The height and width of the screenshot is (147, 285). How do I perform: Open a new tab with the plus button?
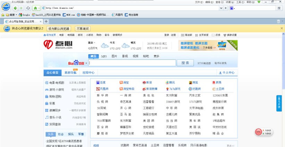(46, 21)
